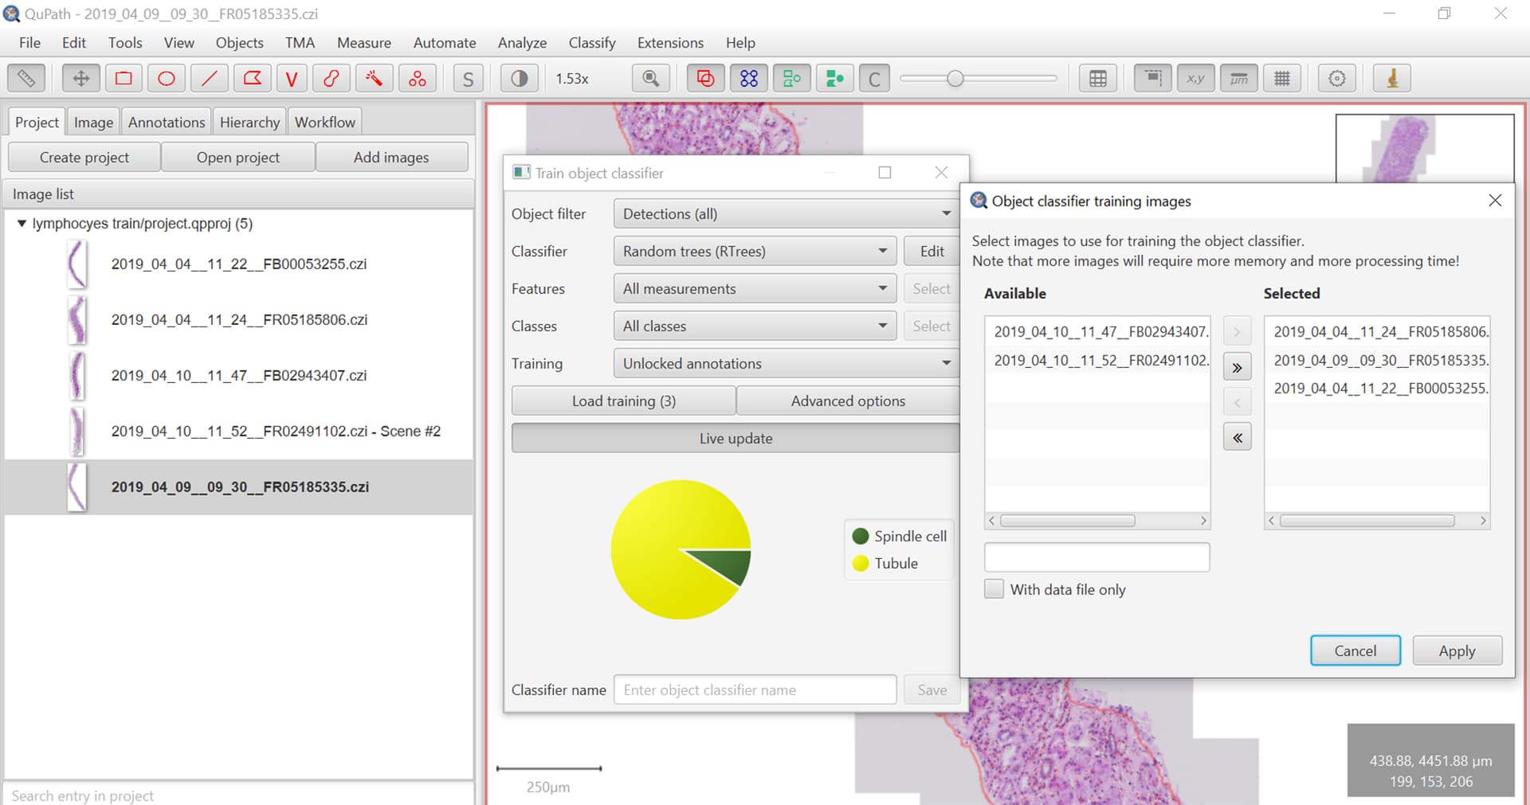Switch to the Workflow tab
Viewport: 1530px width, 805px height.
(324, 121)
